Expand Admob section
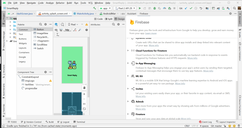242x128 pixels. (x=128, y=101)
